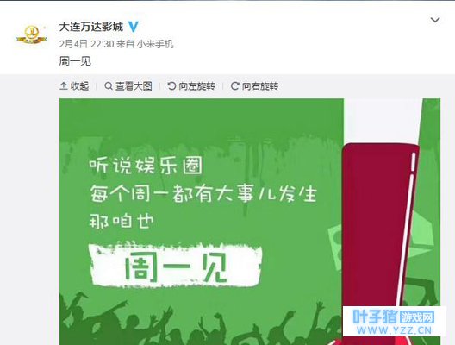Open the 大连万达影城 account name link

[x=91, y=27]
